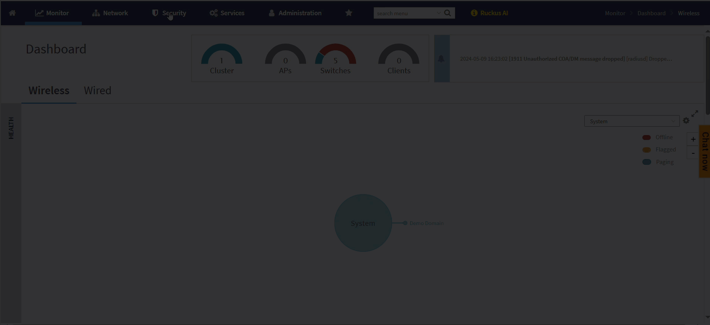The width and height of the screenshot is (710, 325).
Task: Open the Security menu
Action: click(x=169, y=13)
